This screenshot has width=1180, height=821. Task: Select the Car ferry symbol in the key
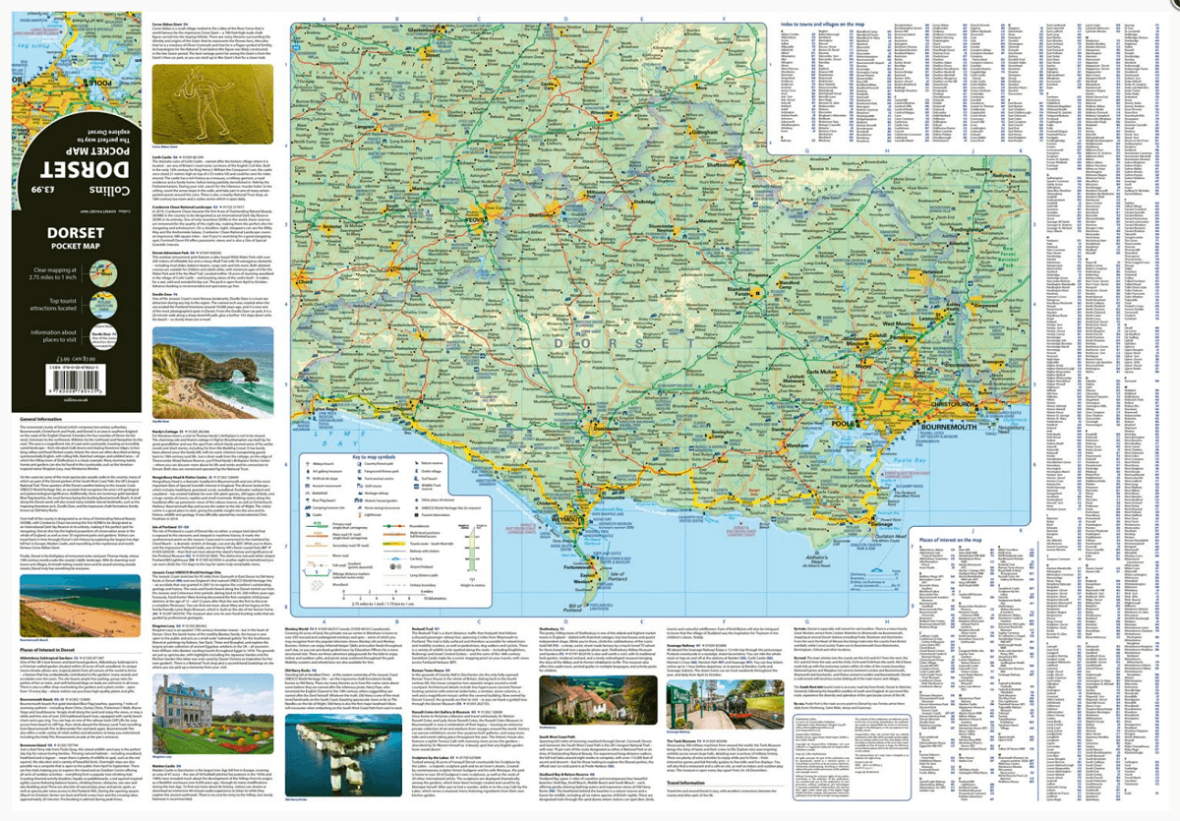coord(395,558)
